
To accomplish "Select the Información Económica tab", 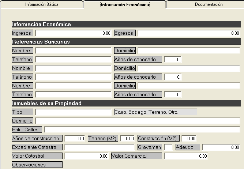I will click(x=125, y=5).
